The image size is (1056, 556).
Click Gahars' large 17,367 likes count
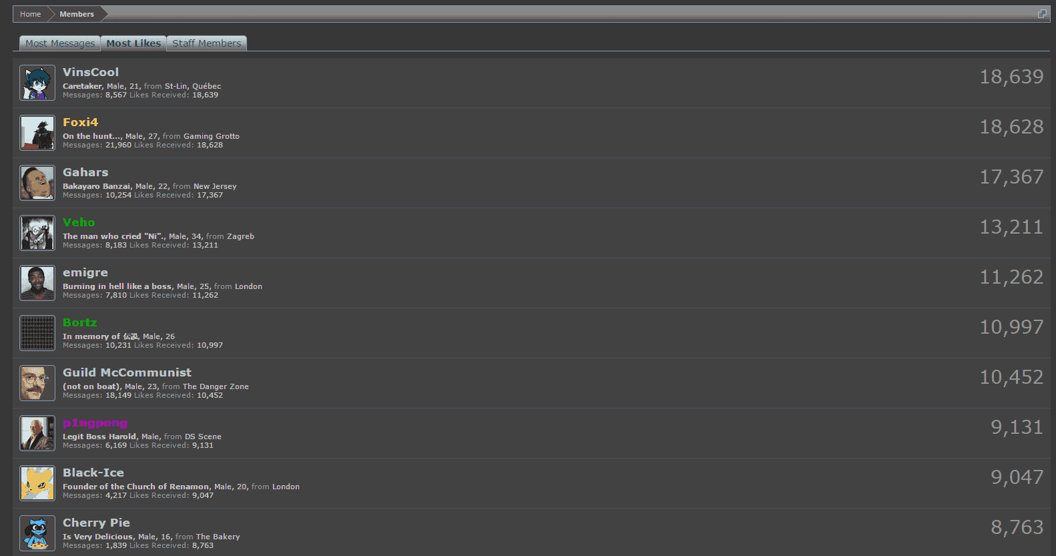pos(1011,177)
